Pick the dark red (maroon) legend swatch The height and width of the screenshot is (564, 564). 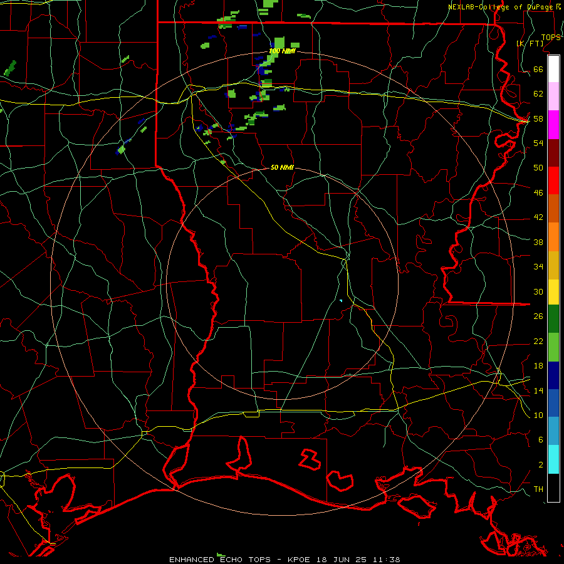click(553, 153)
